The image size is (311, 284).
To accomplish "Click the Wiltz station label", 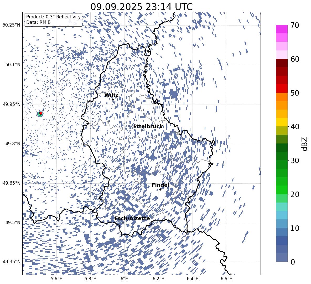I will point(111,95).
